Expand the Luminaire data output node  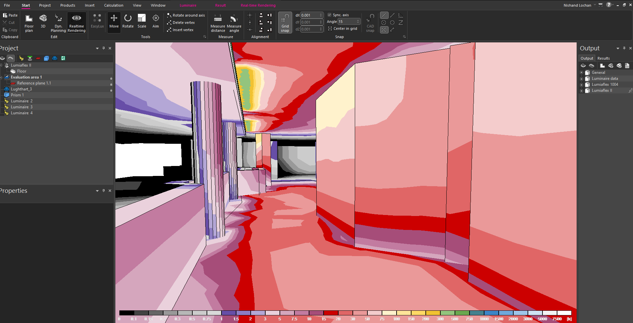(x=581, y=79)
